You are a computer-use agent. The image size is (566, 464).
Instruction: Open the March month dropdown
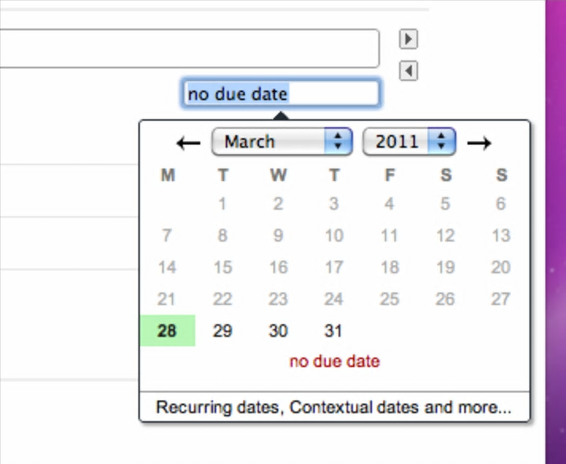point(281,142)
